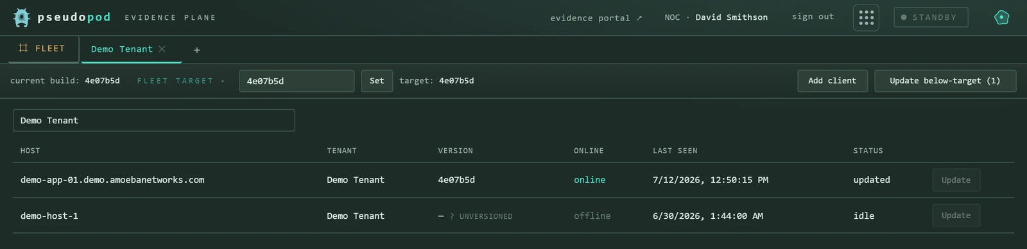Select the Demo Tenant tab
1027x249 pixels.
122,49
